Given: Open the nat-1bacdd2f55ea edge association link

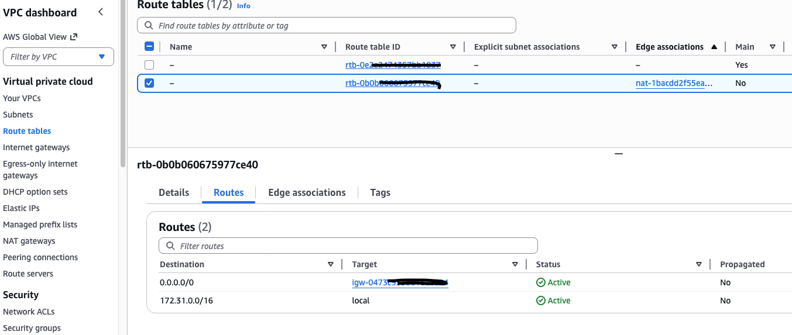Looking at the screenshot, I should point(674,83).
